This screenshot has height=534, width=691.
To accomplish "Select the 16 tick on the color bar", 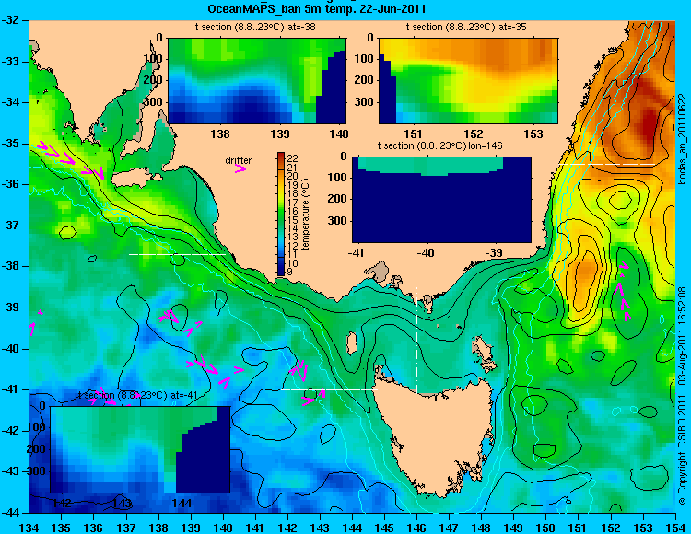I will pos(293,211).
